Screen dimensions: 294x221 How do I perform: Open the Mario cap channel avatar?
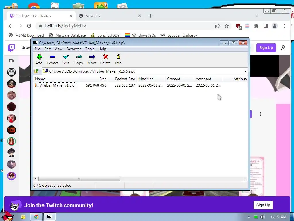coord(11,176)
